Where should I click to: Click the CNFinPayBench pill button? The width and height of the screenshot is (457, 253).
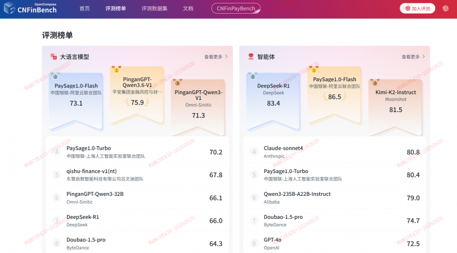(236, 9)
